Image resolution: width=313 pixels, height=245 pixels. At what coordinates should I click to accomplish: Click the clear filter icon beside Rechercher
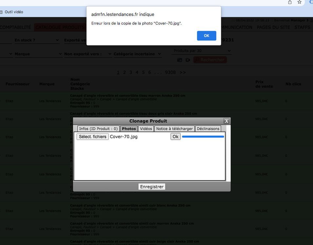pos(188,60)
